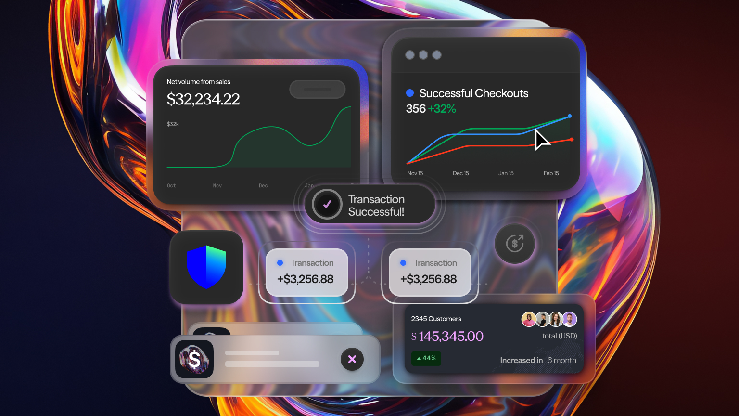Select the right +$3,256.88 Transaction card

coord(430,272)
